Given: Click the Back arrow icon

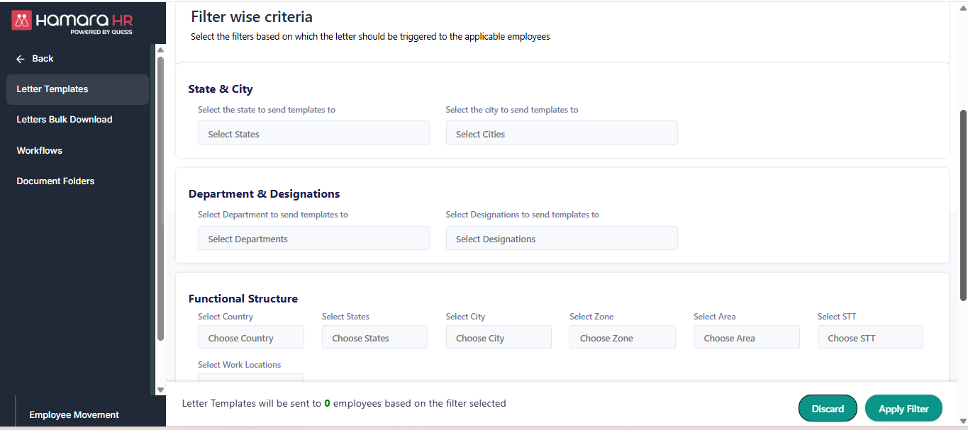Looking at the screenshot, I should pos(21,59).
